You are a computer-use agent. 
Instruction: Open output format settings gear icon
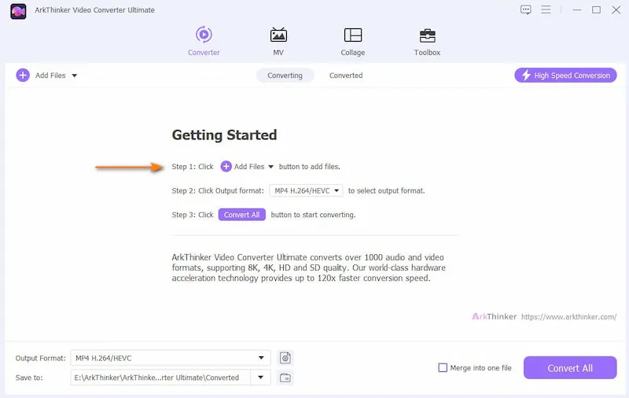click(285, 358)
